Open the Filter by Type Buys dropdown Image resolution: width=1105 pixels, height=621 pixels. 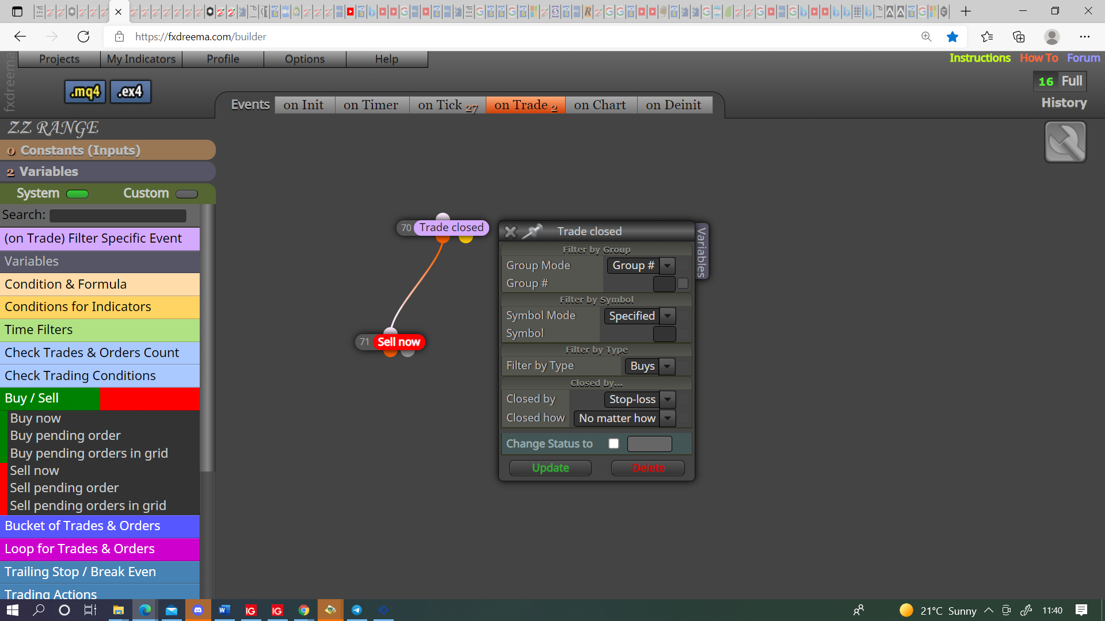click(649, 366)
